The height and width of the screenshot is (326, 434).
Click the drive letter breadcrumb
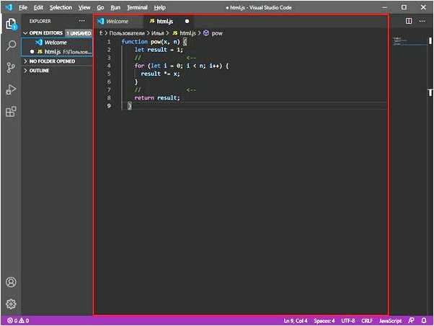tap(101, 33)
